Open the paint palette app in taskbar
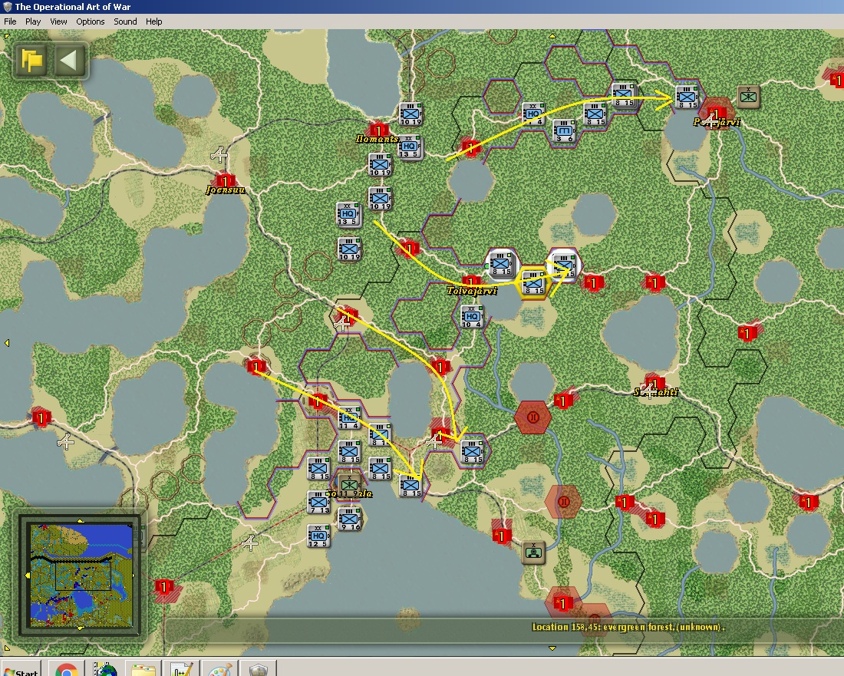This screenshot has height=676, width=844. coord(219,670)
